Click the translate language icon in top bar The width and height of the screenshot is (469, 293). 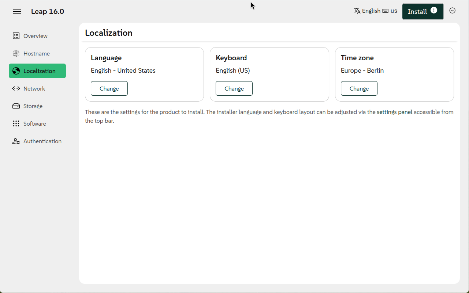[357, 11]
